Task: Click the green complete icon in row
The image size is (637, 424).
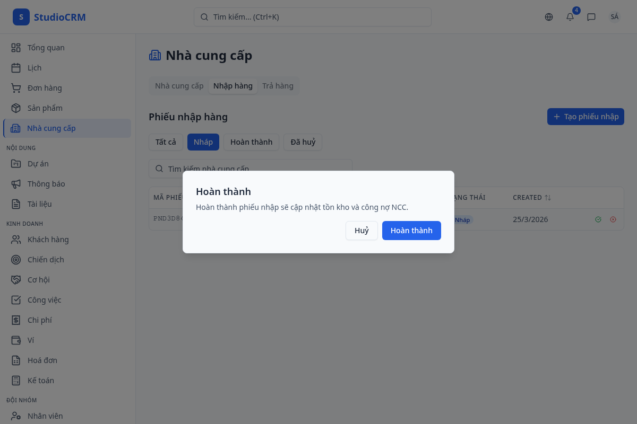Action: tap(598, 219)
